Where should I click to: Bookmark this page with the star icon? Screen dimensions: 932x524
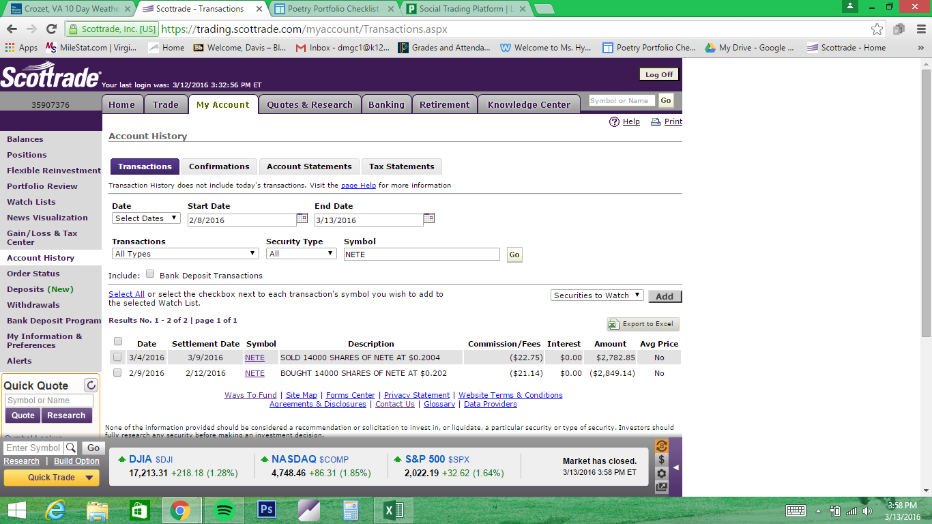877,29
